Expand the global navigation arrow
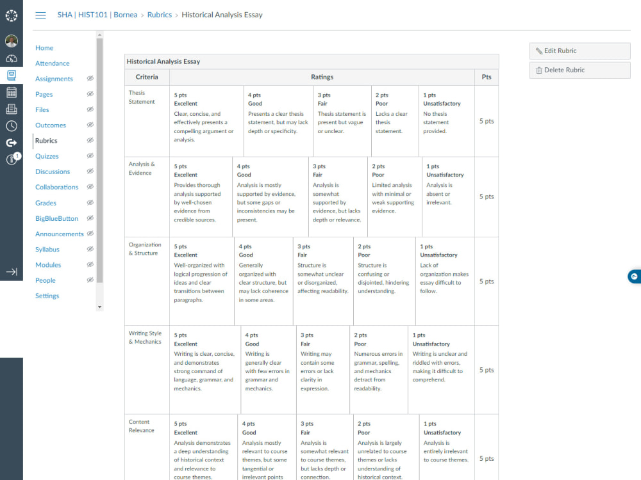 (12, 272)
